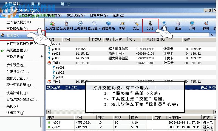
Task: Click the 加钱 toolbar icon
Action: (x=122, y=26)
